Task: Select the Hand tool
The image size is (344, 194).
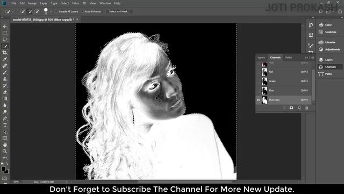Action: pos(5,145)
